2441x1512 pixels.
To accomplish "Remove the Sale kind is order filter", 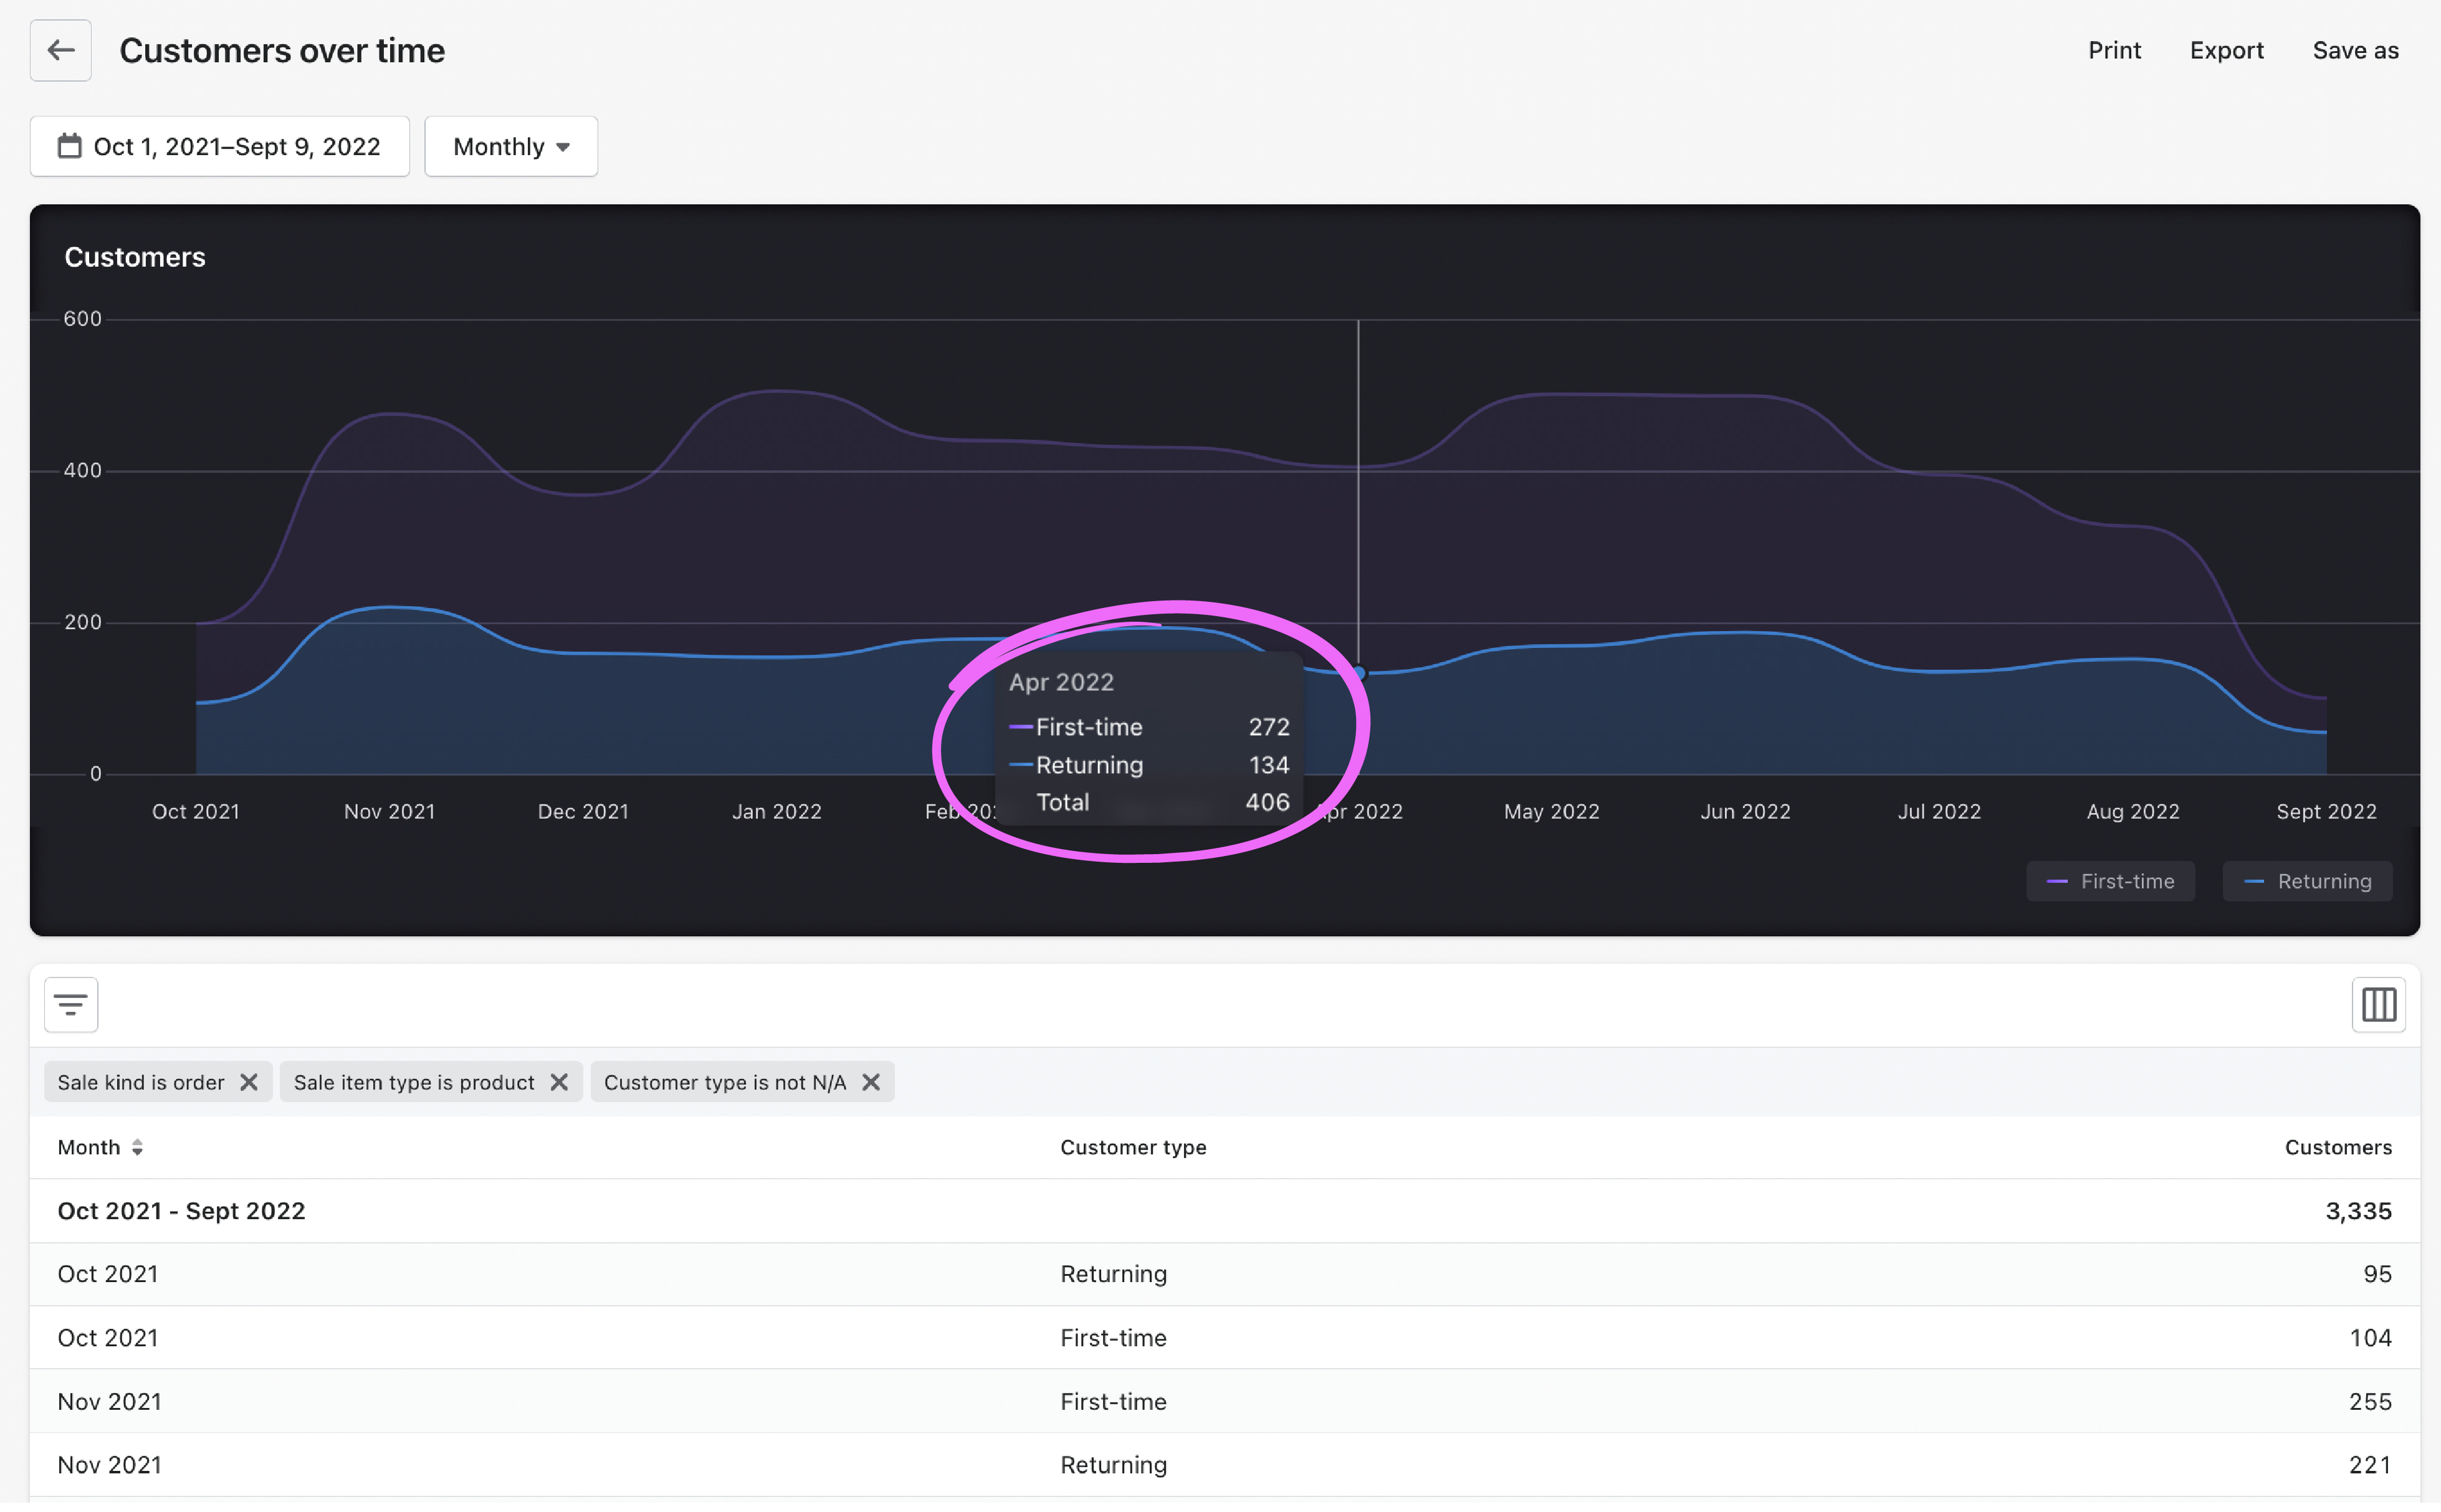I will (249, 1083).
